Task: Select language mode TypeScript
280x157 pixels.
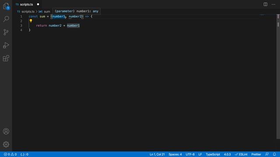Action: click(213, 154)
